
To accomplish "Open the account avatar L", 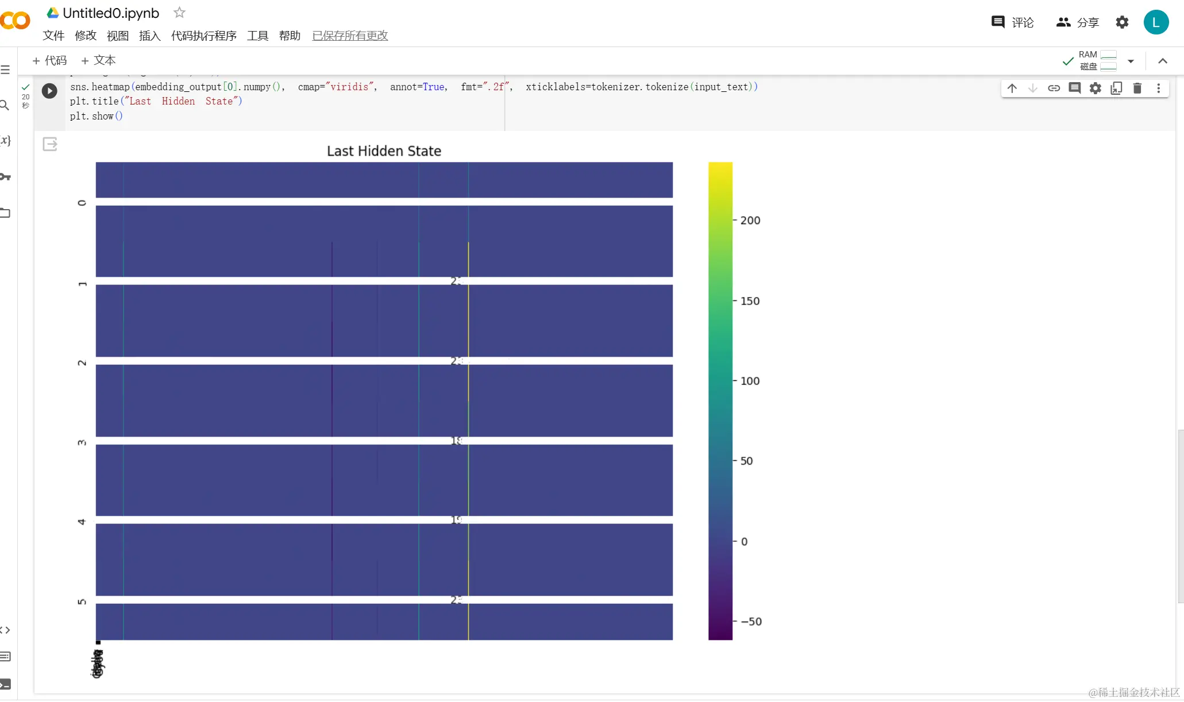I will (1156, 22).
